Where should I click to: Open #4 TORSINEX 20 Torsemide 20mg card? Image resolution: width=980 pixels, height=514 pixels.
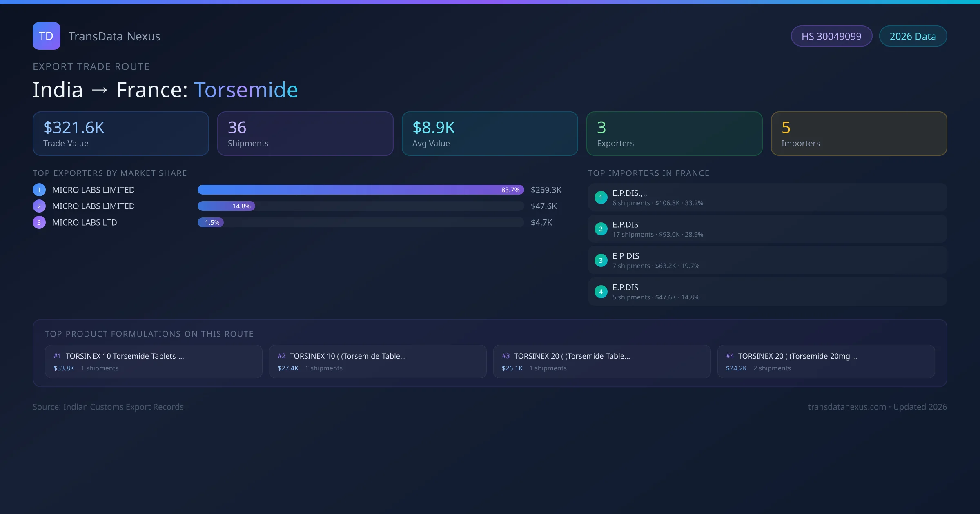[x=826, y=361]
